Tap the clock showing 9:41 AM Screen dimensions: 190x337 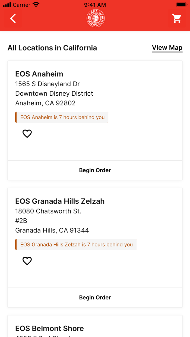[x=95, y=5]
